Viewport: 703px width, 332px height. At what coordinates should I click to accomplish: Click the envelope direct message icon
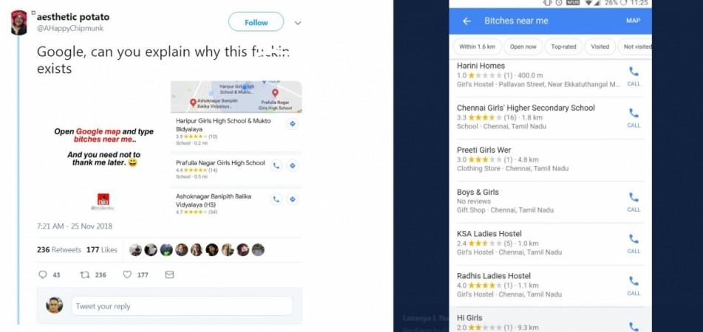(x=169, y=274)
